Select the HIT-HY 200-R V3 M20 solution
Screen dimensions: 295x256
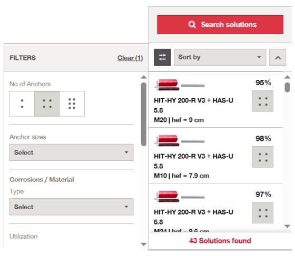point(215,100)
